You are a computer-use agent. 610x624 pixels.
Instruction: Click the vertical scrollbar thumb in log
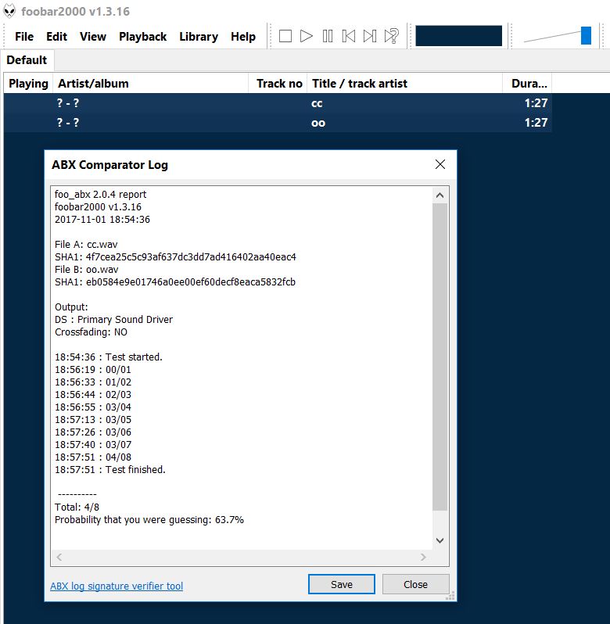[x=440, y=357]
